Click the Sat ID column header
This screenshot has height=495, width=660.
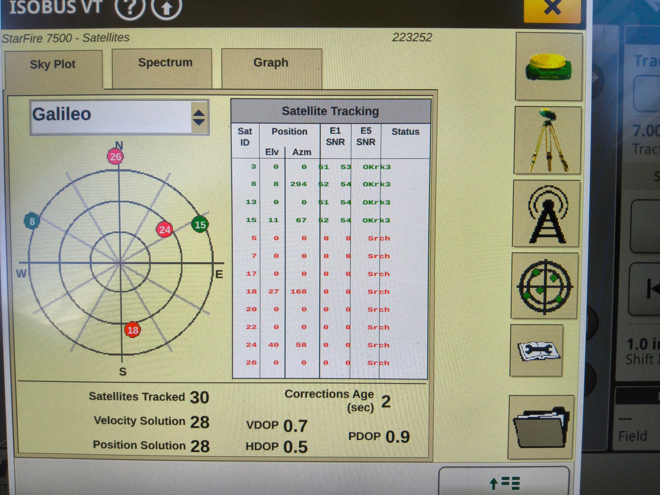point(245,137)
